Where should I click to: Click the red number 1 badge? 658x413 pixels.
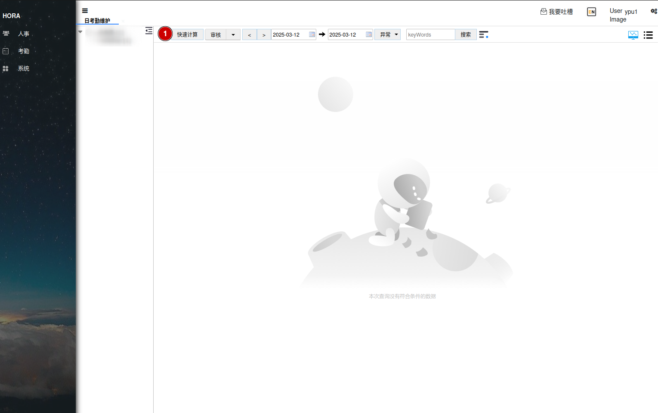click(x=165, y=34)
